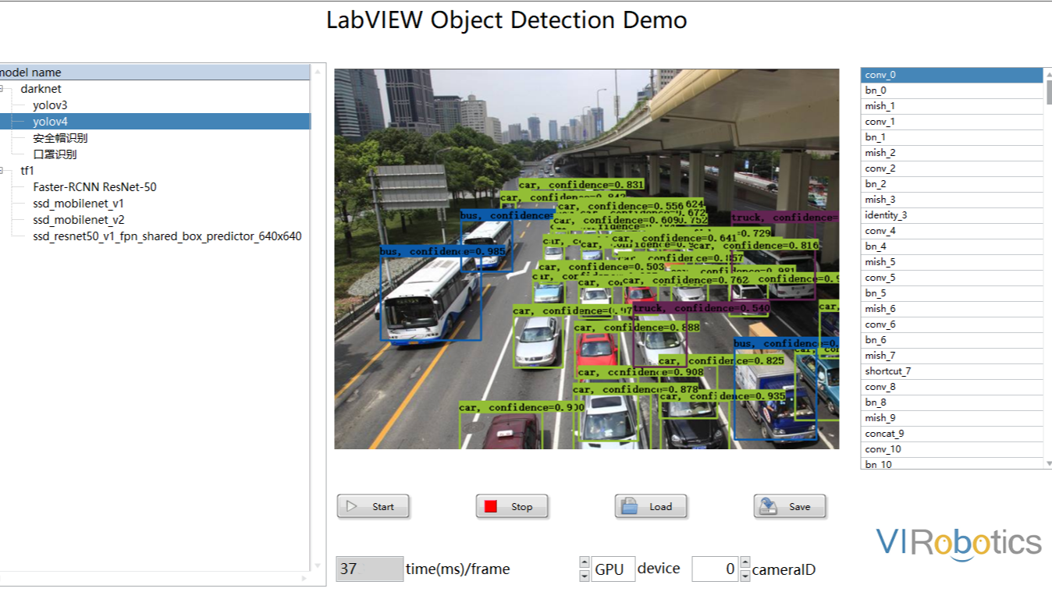Screen dimensions: 1052x592
Task: Select mish_9 layer in list
Action: click(952, 418)
